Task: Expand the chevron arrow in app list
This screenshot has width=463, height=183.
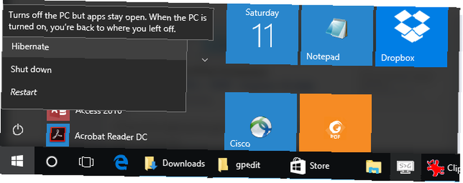Action: 205,60
